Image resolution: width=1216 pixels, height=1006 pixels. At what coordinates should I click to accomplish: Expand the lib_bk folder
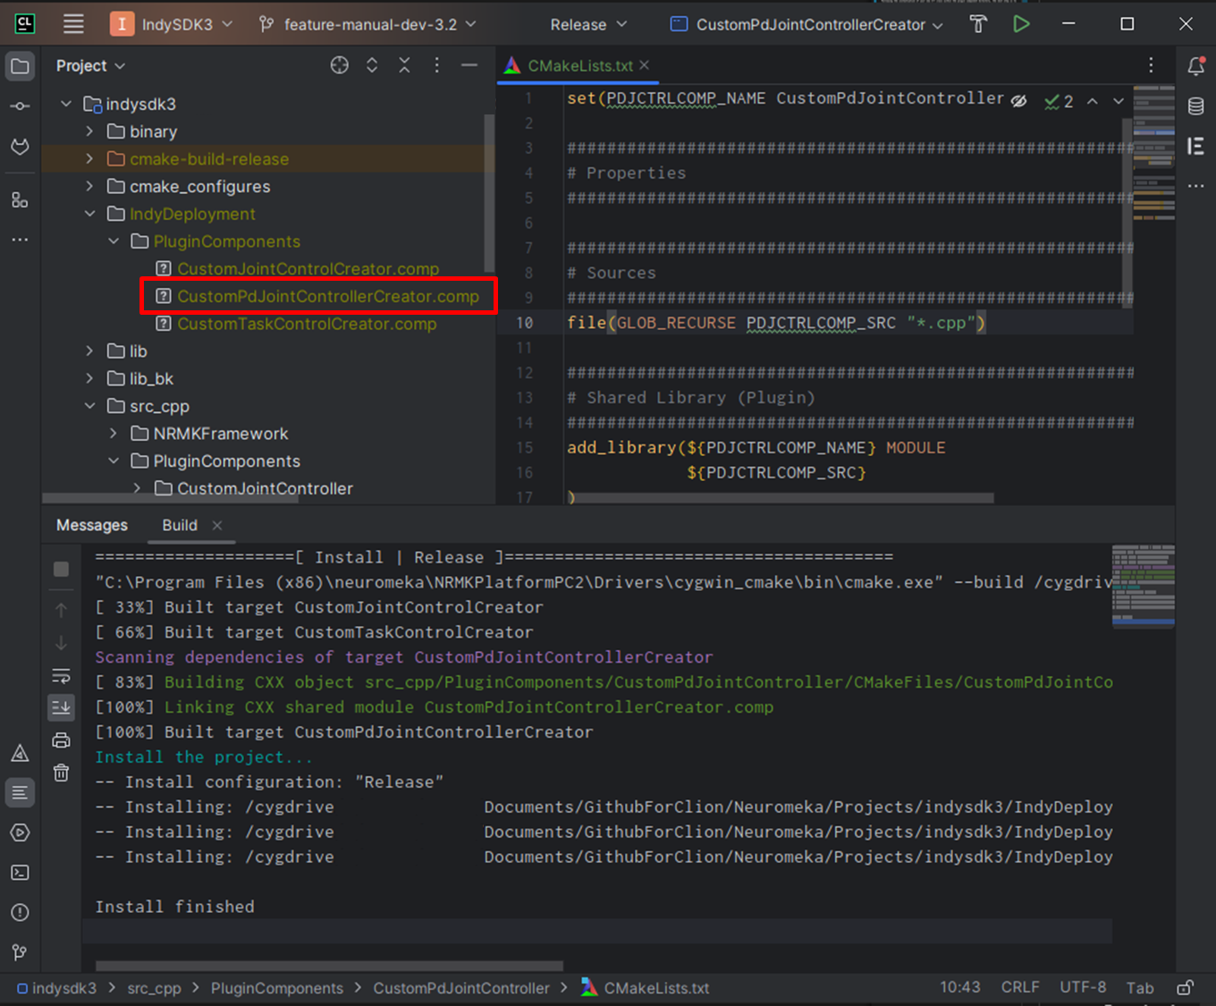(89, 378)
